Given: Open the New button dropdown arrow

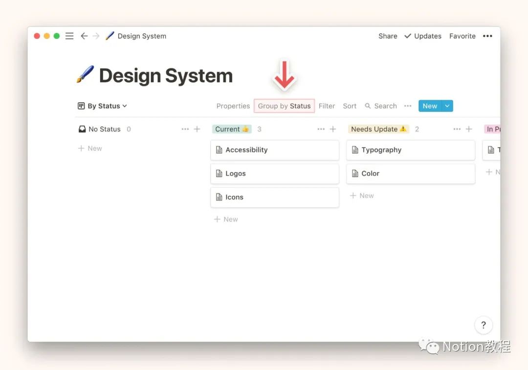Looking at the screenshot, I should click(447, 106).
